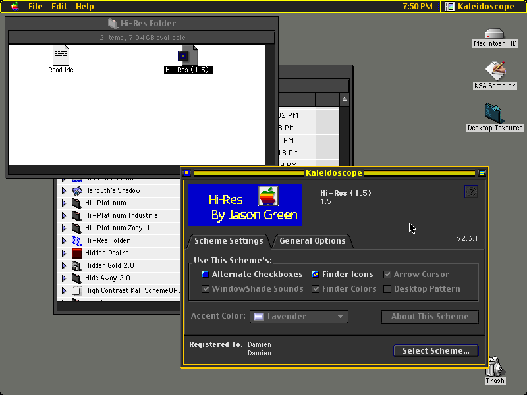Click the Hide Away 2.0 row folder icon
Viewport: 527px width, 395px height.
[x=77, y=278]
